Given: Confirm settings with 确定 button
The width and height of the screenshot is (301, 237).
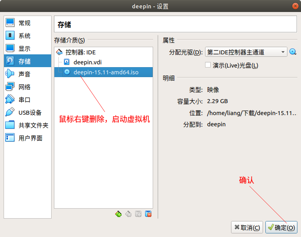Looking at the screenshot, I should 281,227.
